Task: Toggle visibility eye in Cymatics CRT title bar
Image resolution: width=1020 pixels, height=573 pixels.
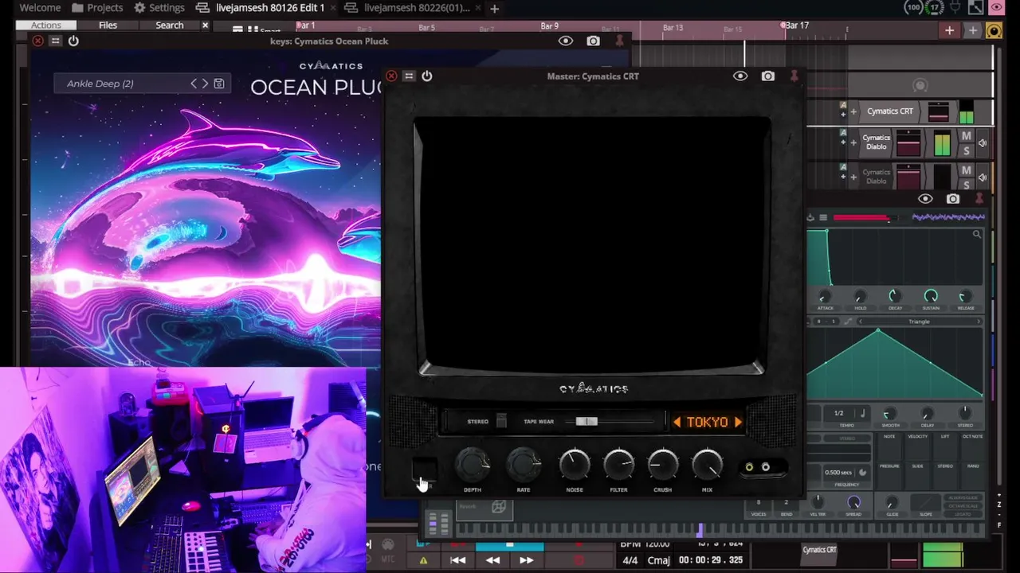Action: point(740,76)
